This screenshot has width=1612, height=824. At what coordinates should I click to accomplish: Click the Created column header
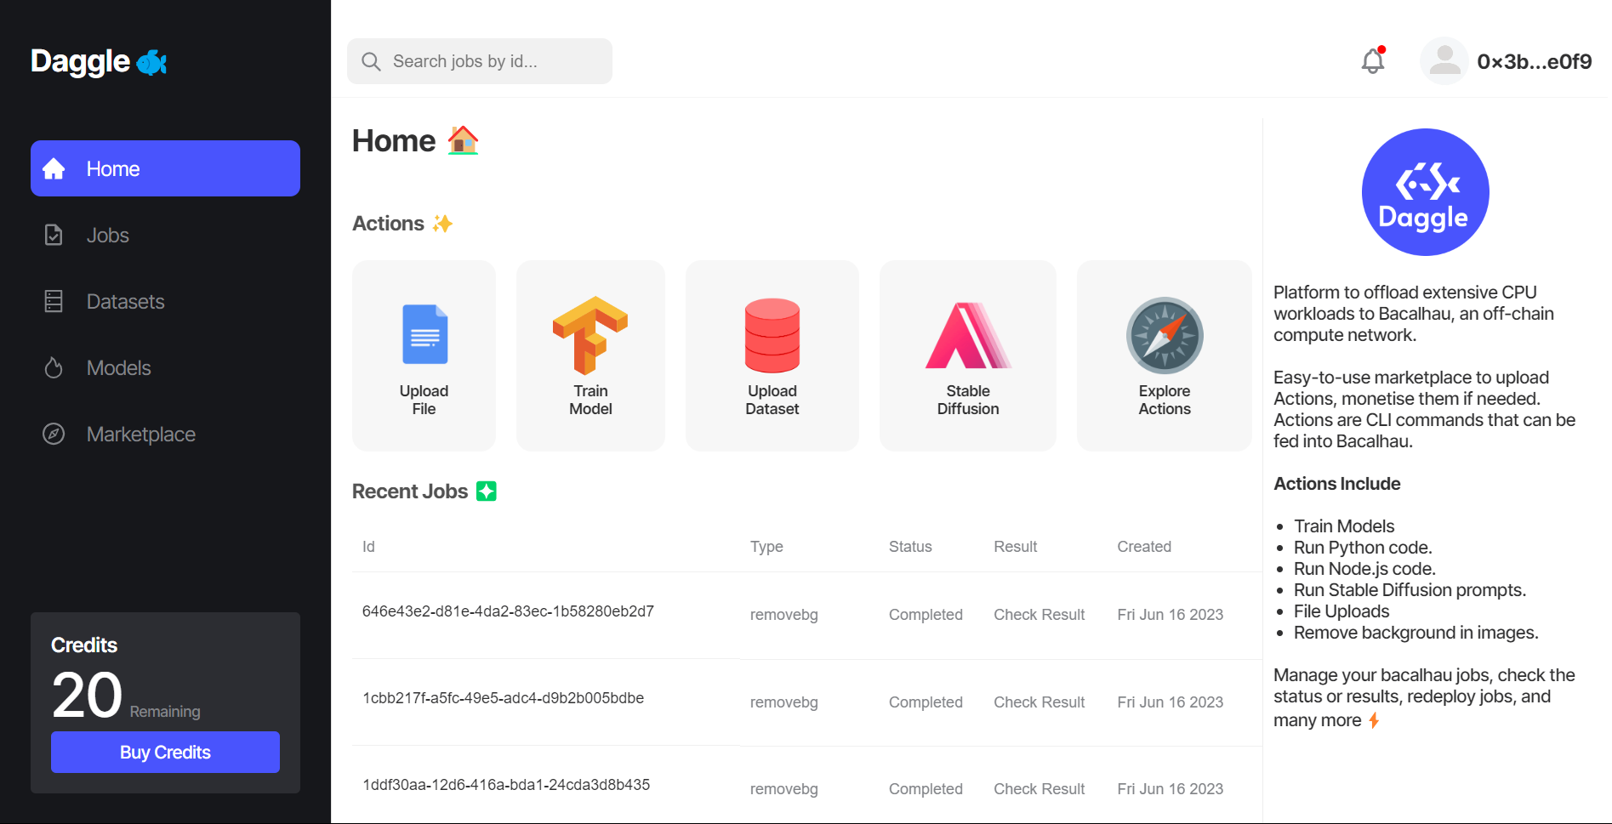coord(1144,546)
